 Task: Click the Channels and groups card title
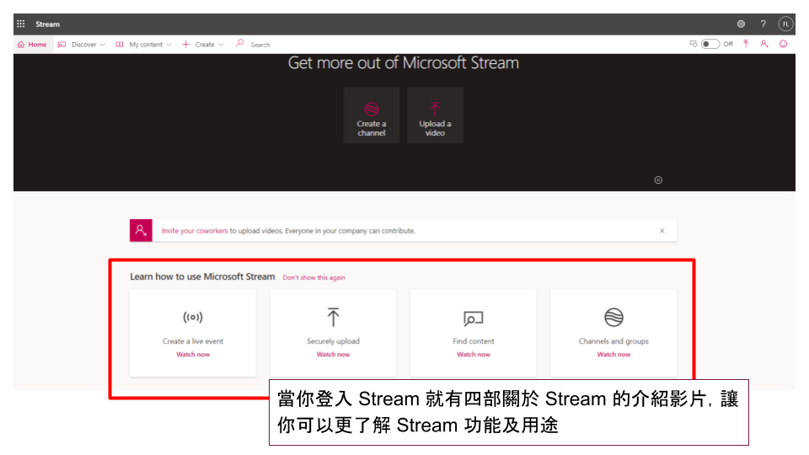(614, 341)
